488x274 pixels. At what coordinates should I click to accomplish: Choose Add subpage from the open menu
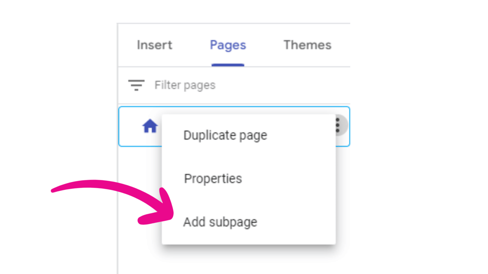click(x=220, y=222)
